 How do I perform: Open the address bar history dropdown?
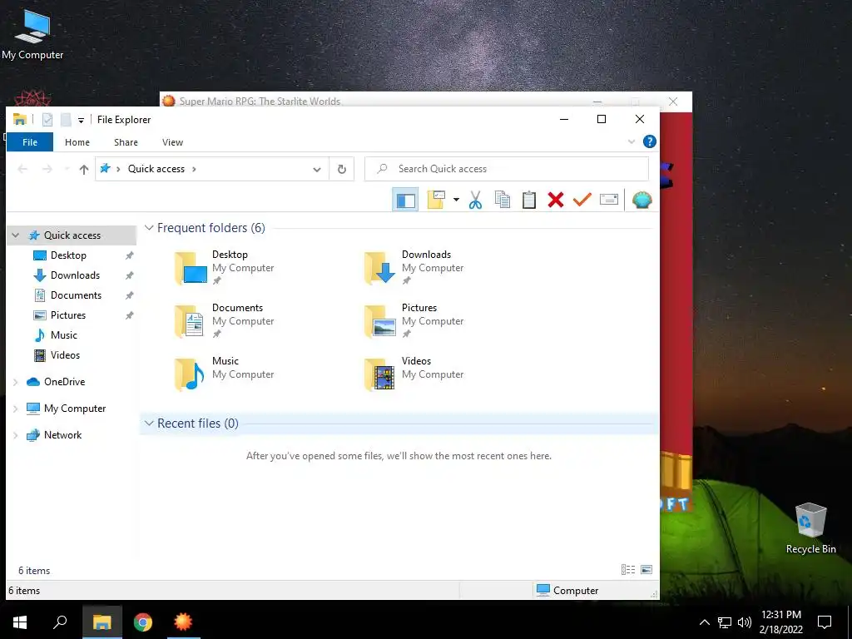[x=317, y=169]
